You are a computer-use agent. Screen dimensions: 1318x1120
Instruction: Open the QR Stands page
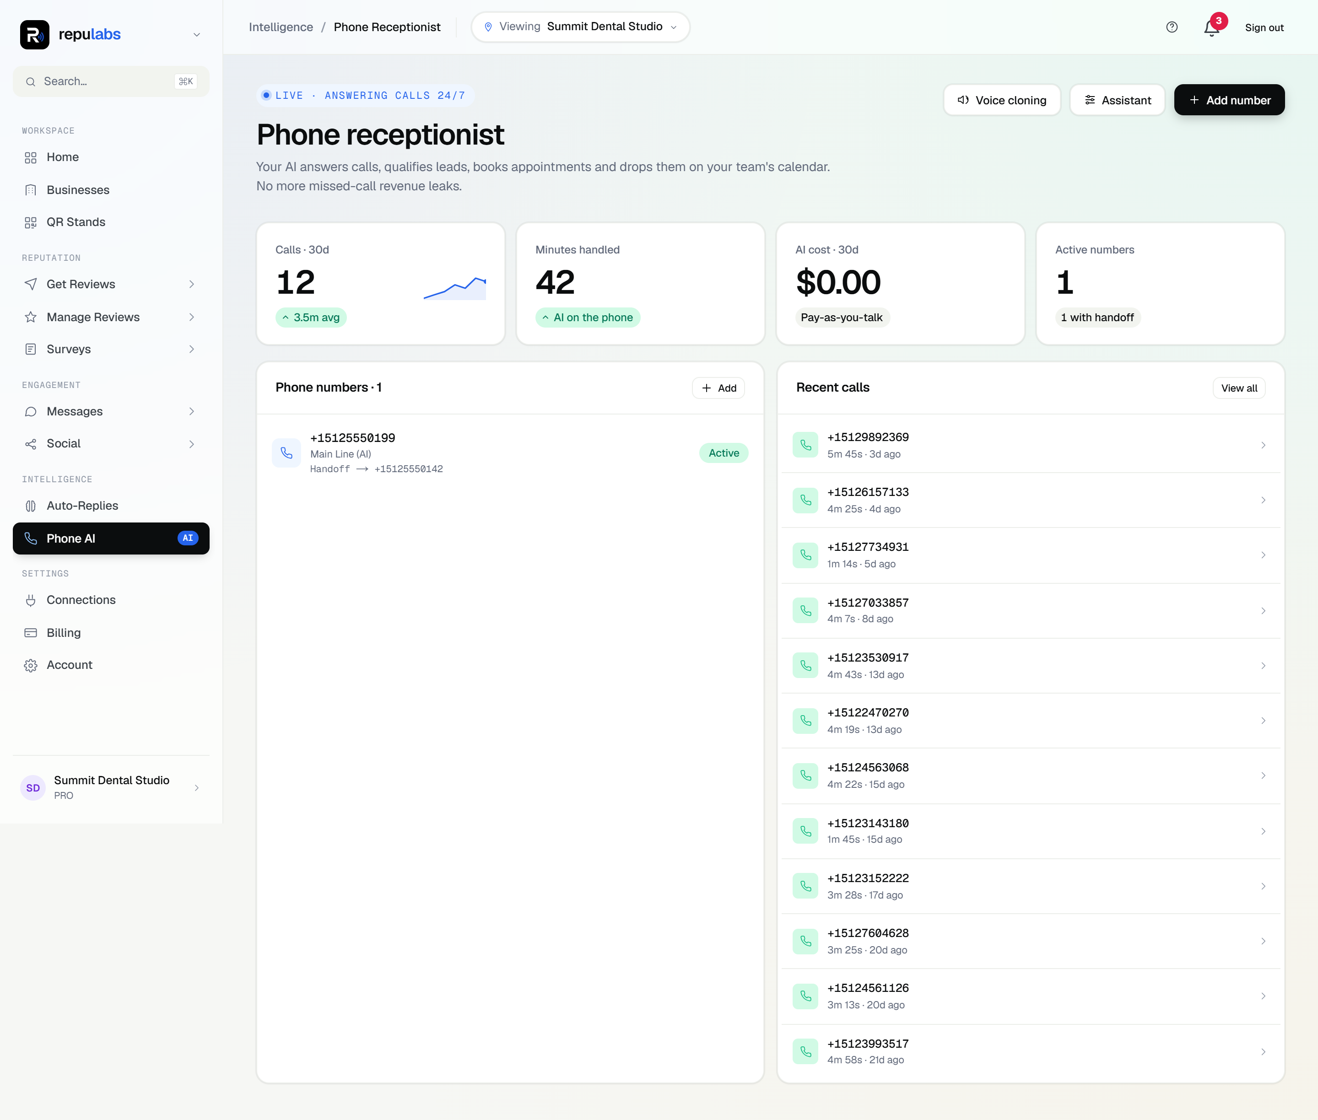(x=111, y=222)
